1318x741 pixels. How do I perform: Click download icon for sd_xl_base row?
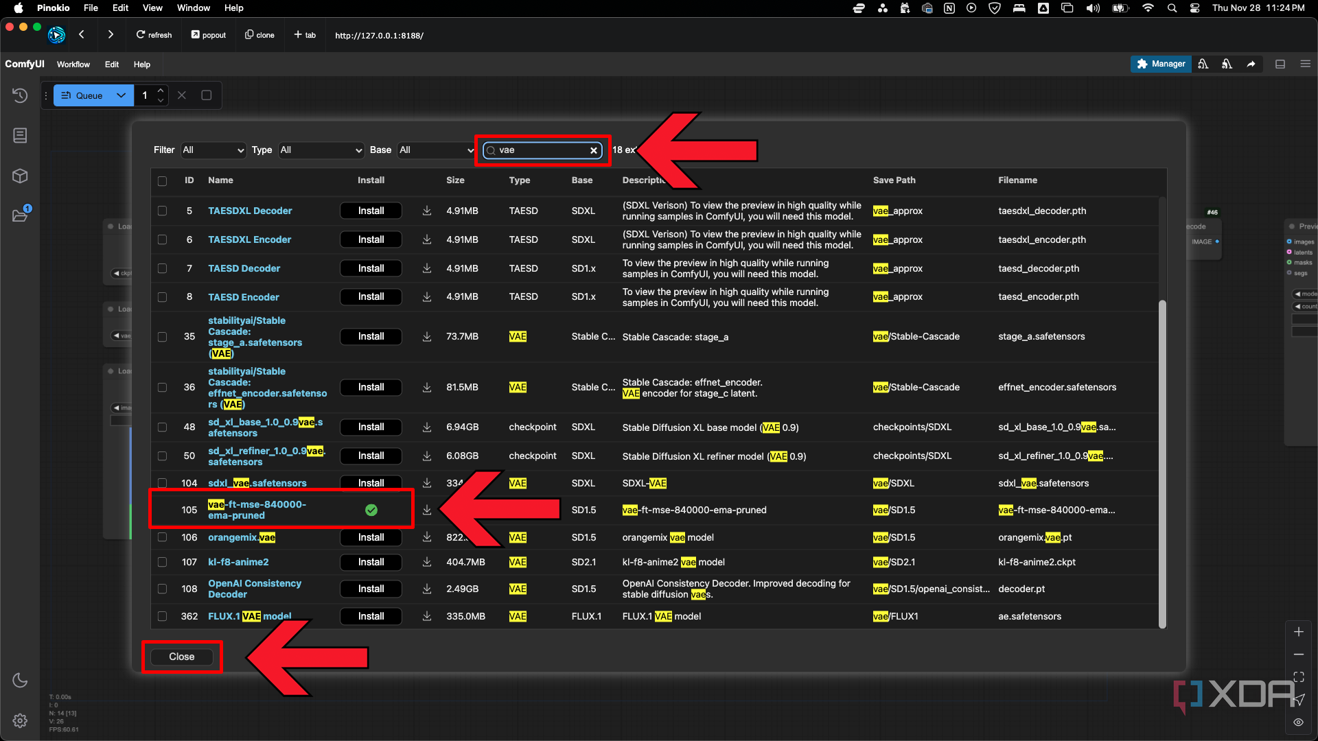pos(426,427)
